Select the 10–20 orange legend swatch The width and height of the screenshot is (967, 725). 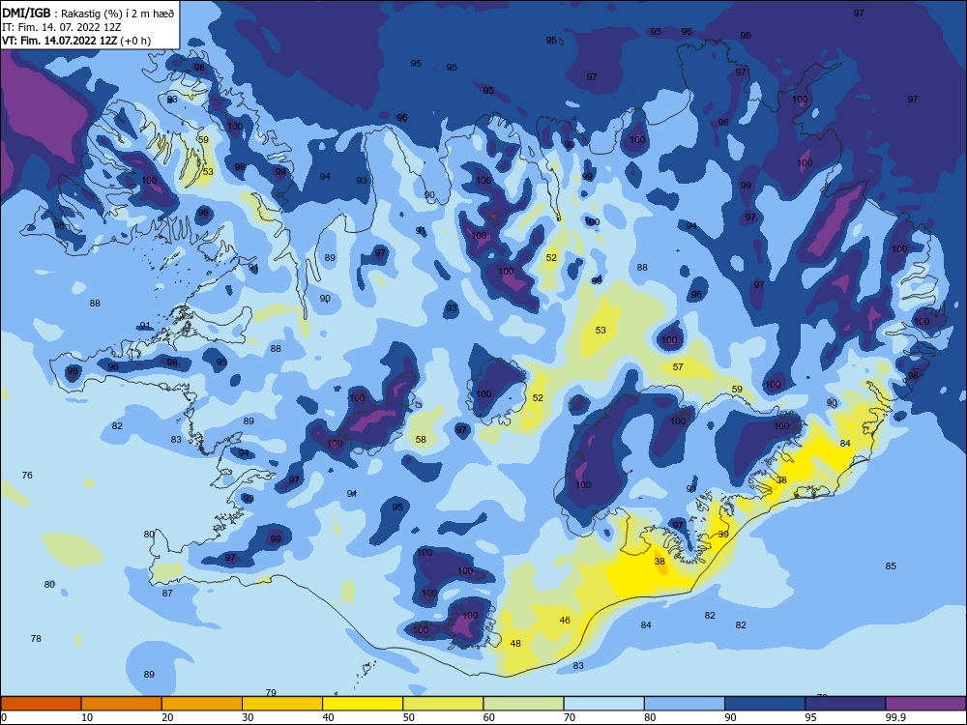tap(122, 704)
